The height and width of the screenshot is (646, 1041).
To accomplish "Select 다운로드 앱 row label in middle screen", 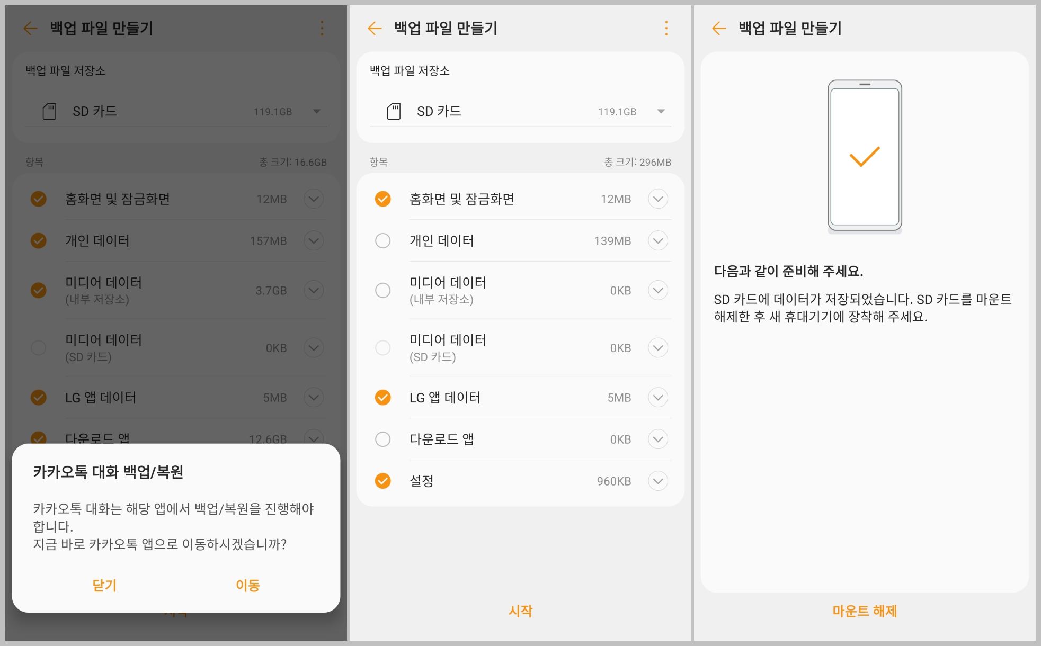I will pyautogui.click(x=442, y=439).
